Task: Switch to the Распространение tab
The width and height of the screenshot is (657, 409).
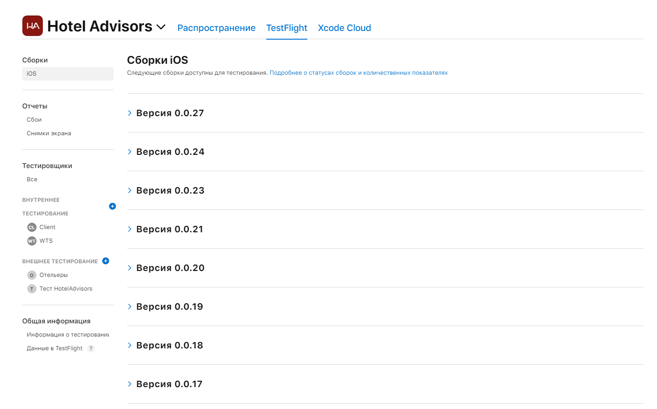Action: (217, 28)
